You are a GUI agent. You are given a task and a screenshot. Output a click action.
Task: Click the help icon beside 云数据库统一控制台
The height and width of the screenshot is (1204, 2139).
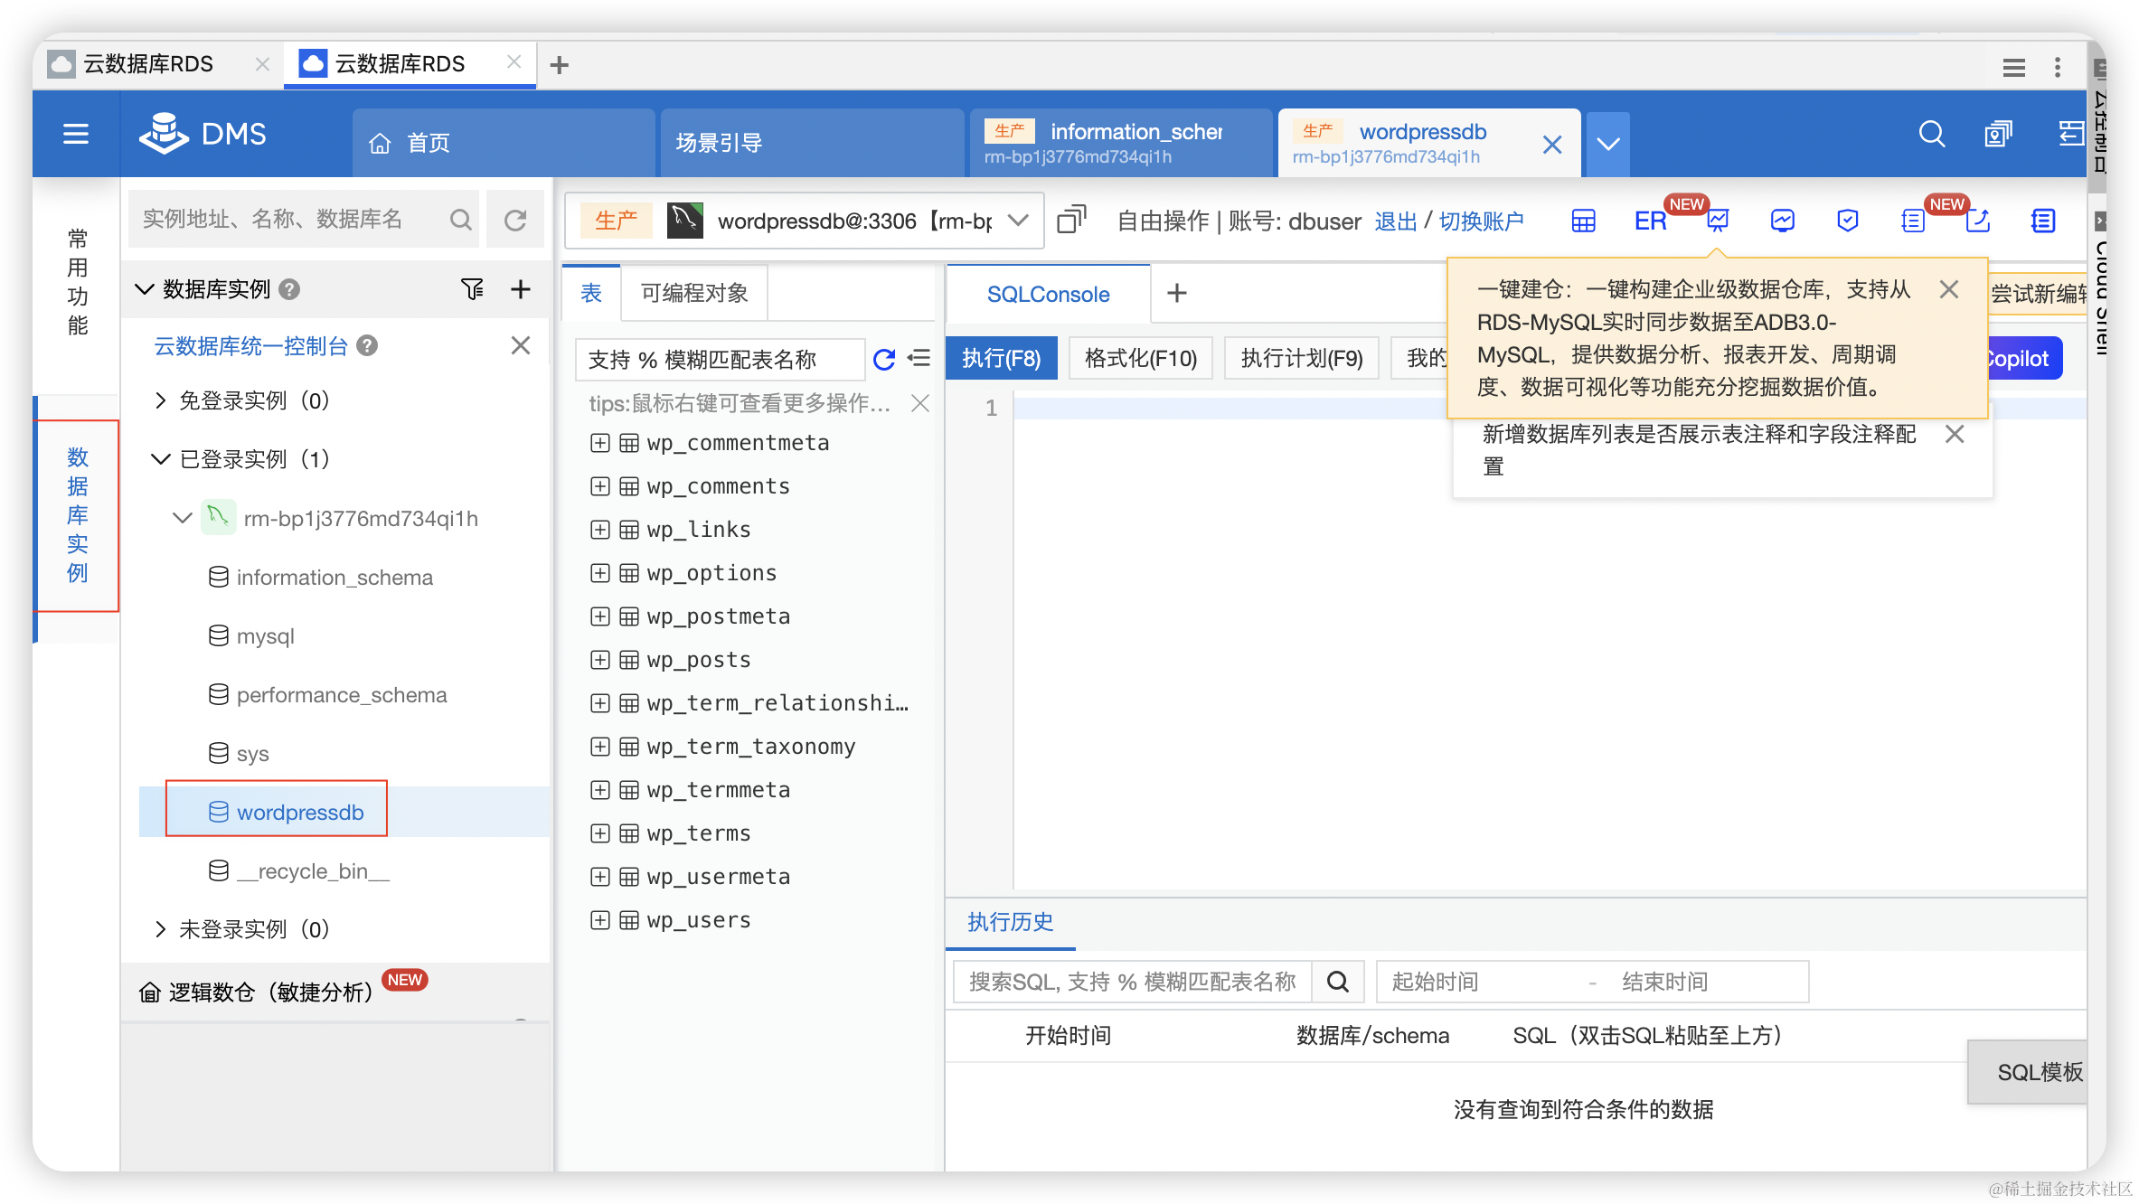[367, 346]
